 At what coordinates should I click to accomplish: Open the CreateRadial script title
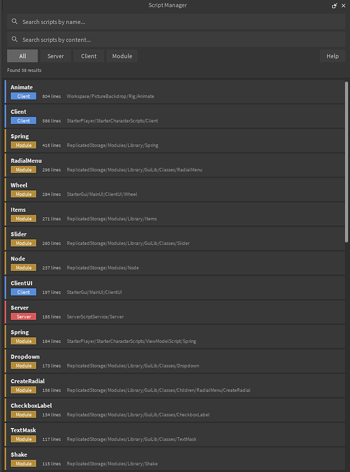28,381
